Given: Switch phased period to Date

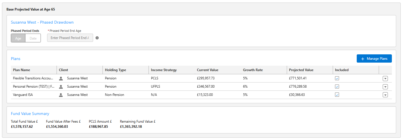Looking at the screenshot, I should click(33, 38).
